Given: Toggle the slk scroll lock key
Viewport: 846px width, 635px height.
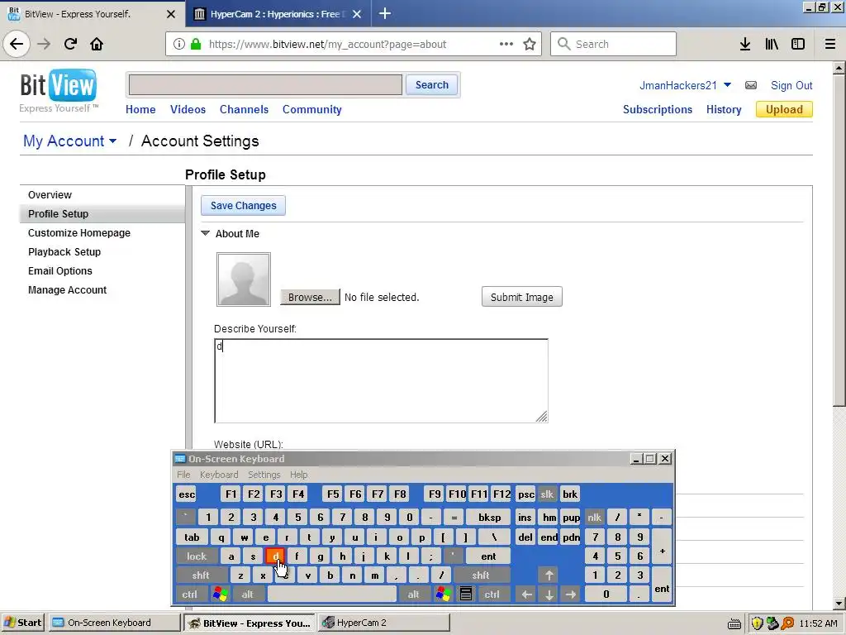Looking at the screenshot, I should click(x=547, y=494).
